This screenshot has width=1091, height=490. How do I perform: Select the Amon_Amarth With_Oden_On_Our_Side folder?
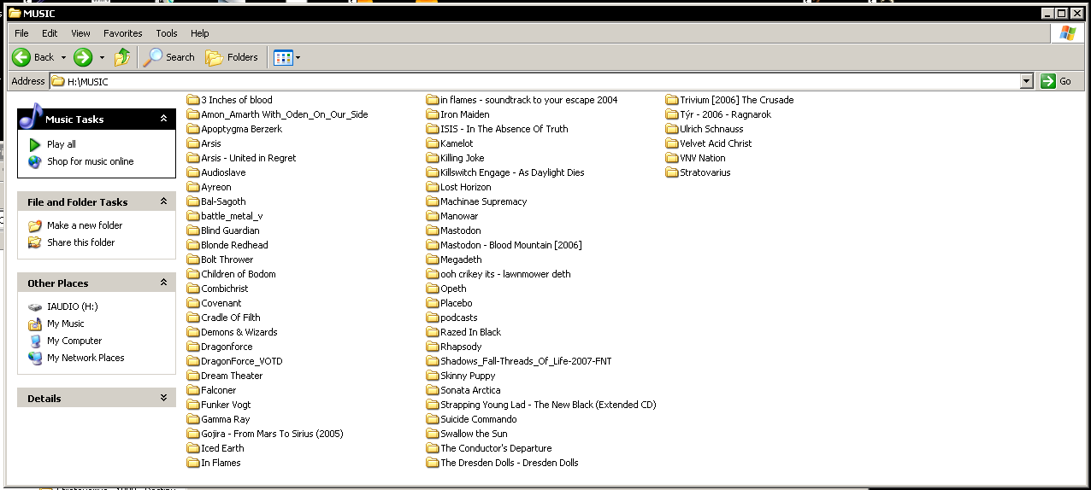click(277, 114)
